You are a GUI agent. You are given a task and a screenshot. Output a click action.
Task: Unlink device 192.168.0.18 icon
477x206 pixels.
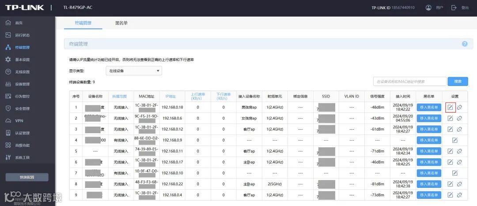coord(459,107)
